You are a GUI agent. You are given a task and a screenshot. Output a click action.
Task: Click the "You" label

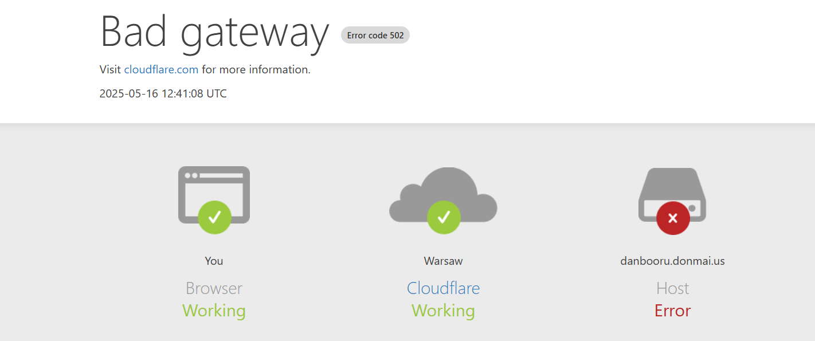click(214, 261)
